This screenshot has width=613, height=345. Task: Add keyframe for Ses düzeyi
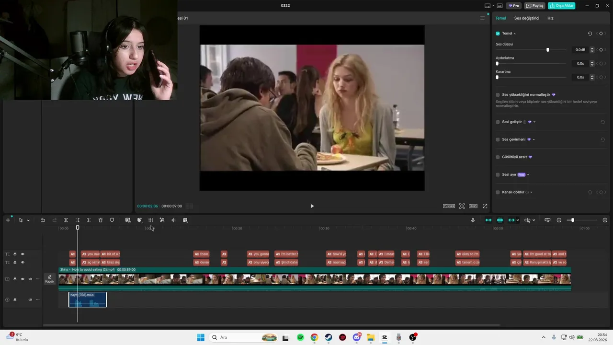(x=601, y=50)
